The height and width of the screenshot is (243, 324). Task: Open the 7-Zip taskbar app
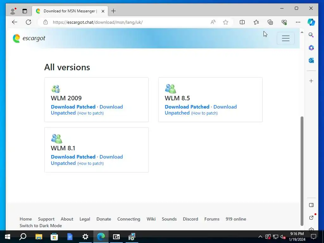point(116,237)
